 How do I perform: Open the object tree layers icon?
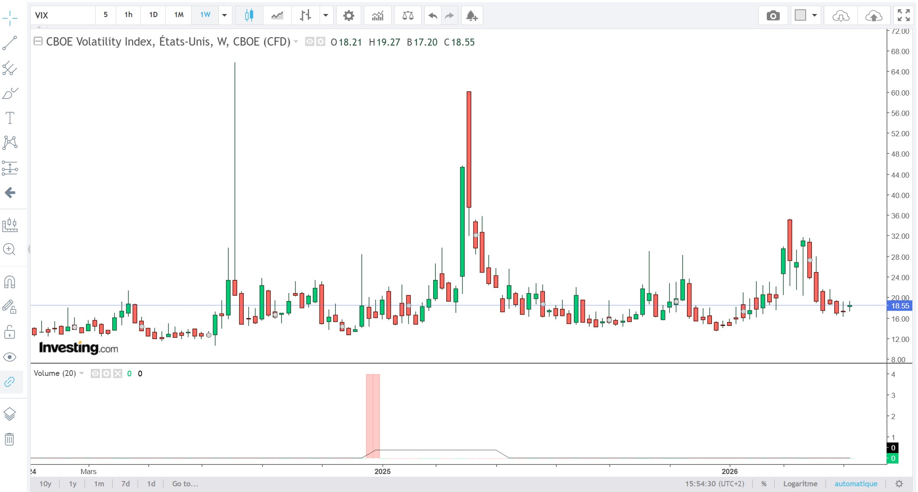[10, 414]
